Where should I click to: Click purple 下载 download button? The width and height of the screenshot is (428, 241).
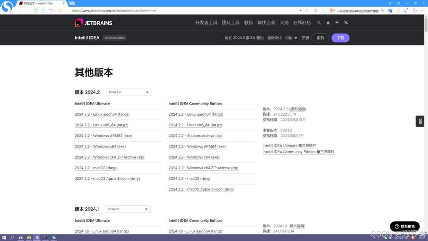[x=340, y=38]
